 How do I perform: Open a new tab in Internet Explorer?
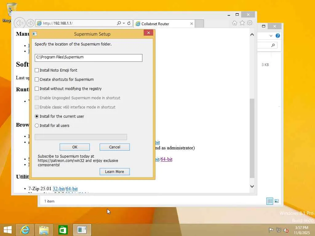(x=199, y=24)
